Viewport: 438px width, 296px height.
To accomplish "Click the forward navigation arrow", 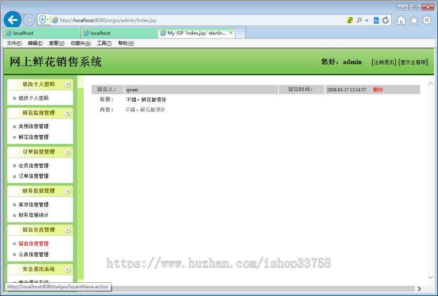I will pyautogui.click(x=29, y=19).
